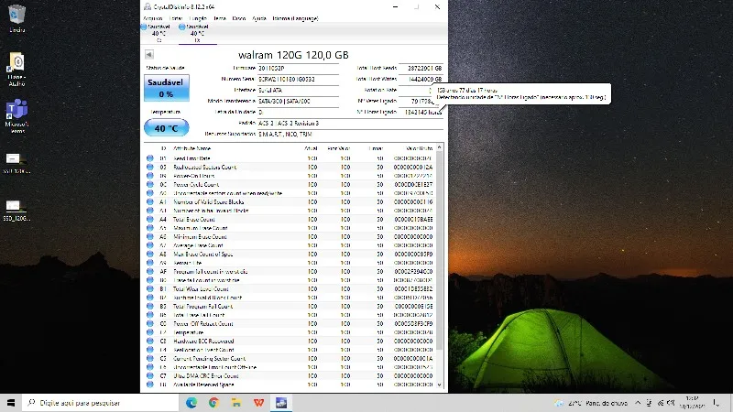Open the Editar menu
This screenshot has width=733, height=412.
[176, 18]
